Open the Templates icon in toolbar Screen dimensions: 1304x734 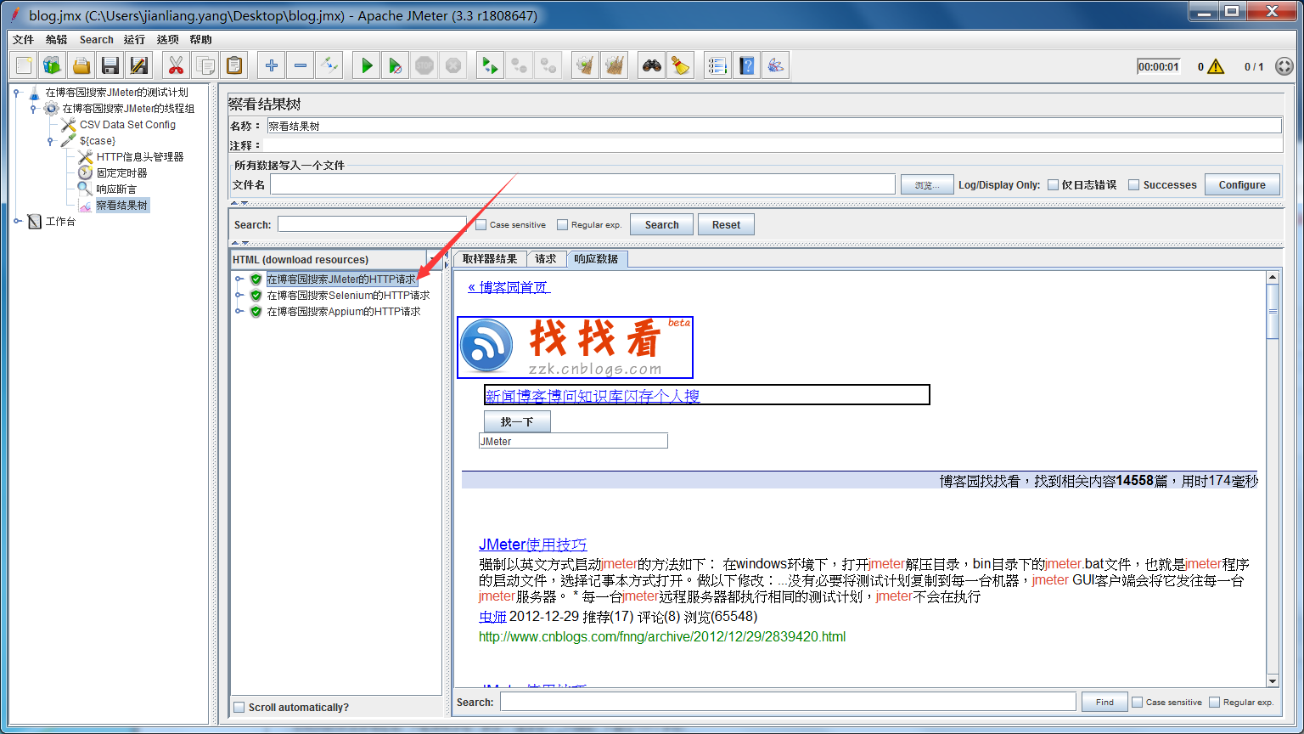tap(53, 65)
